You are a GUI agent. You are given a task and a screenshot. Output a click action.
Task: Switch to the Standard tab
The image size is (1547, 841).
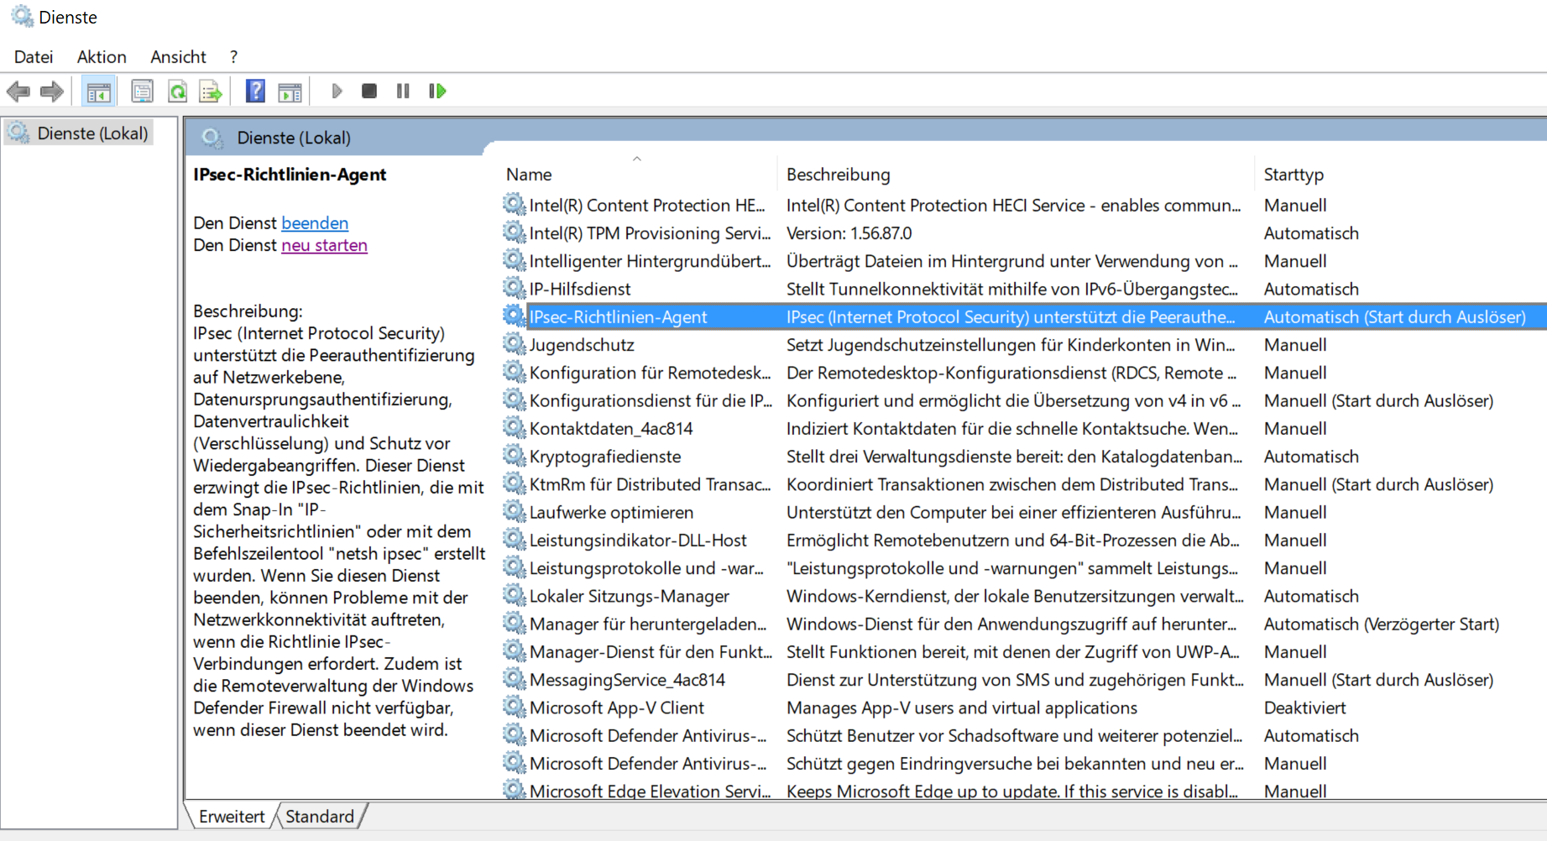[x=319, y=817]
